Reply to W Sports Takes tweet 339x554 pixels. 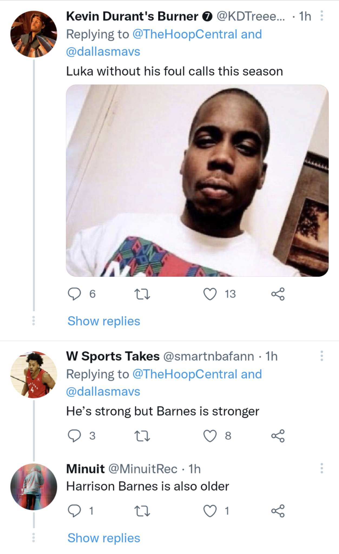click(74, 436)
